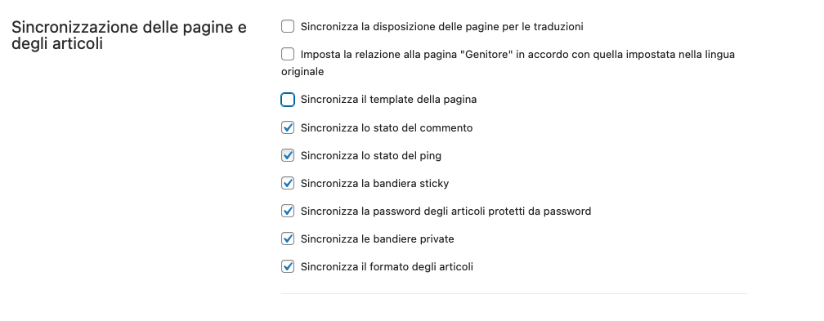The height and width of the screenshot is (321, 824).
Task: Click the "Sincronizza le bandiere private" label text
Action: (x=378, y=239)
